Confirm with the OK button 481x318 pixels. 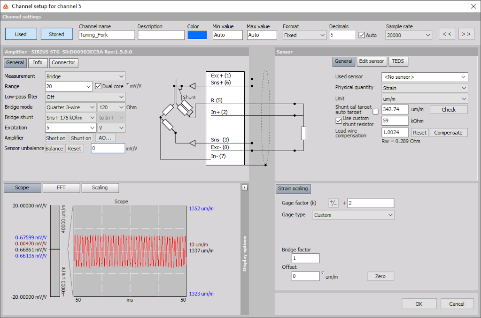tap(419, 304)
